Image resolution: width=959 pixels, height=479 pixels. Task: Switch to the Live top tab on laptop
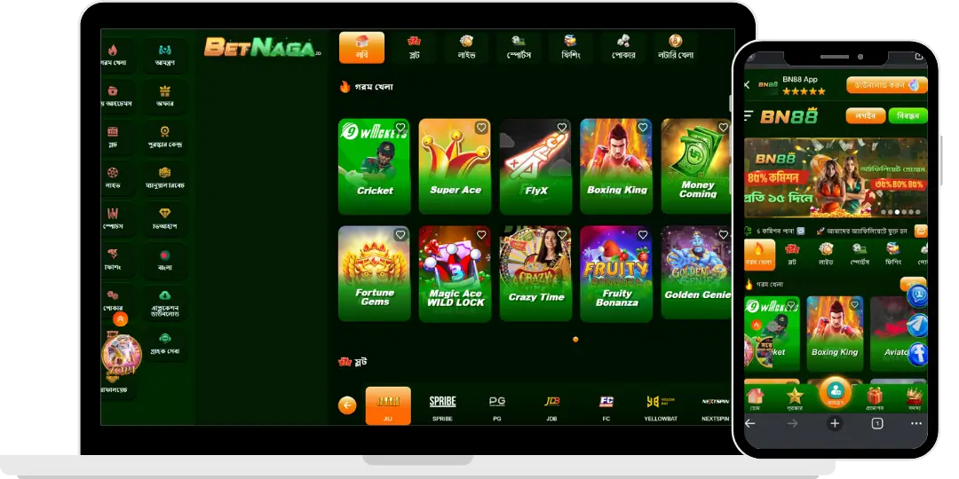click(467, 48)
